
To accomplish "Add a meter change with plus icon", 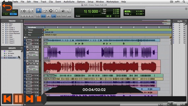I will tap(43, 32).
